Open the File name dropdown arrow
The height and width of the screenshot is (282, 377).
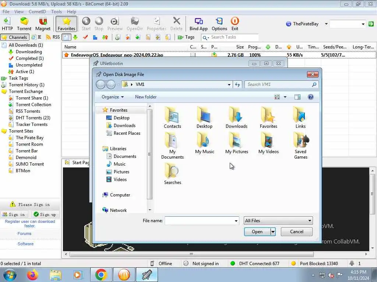(x=236, y=221)
